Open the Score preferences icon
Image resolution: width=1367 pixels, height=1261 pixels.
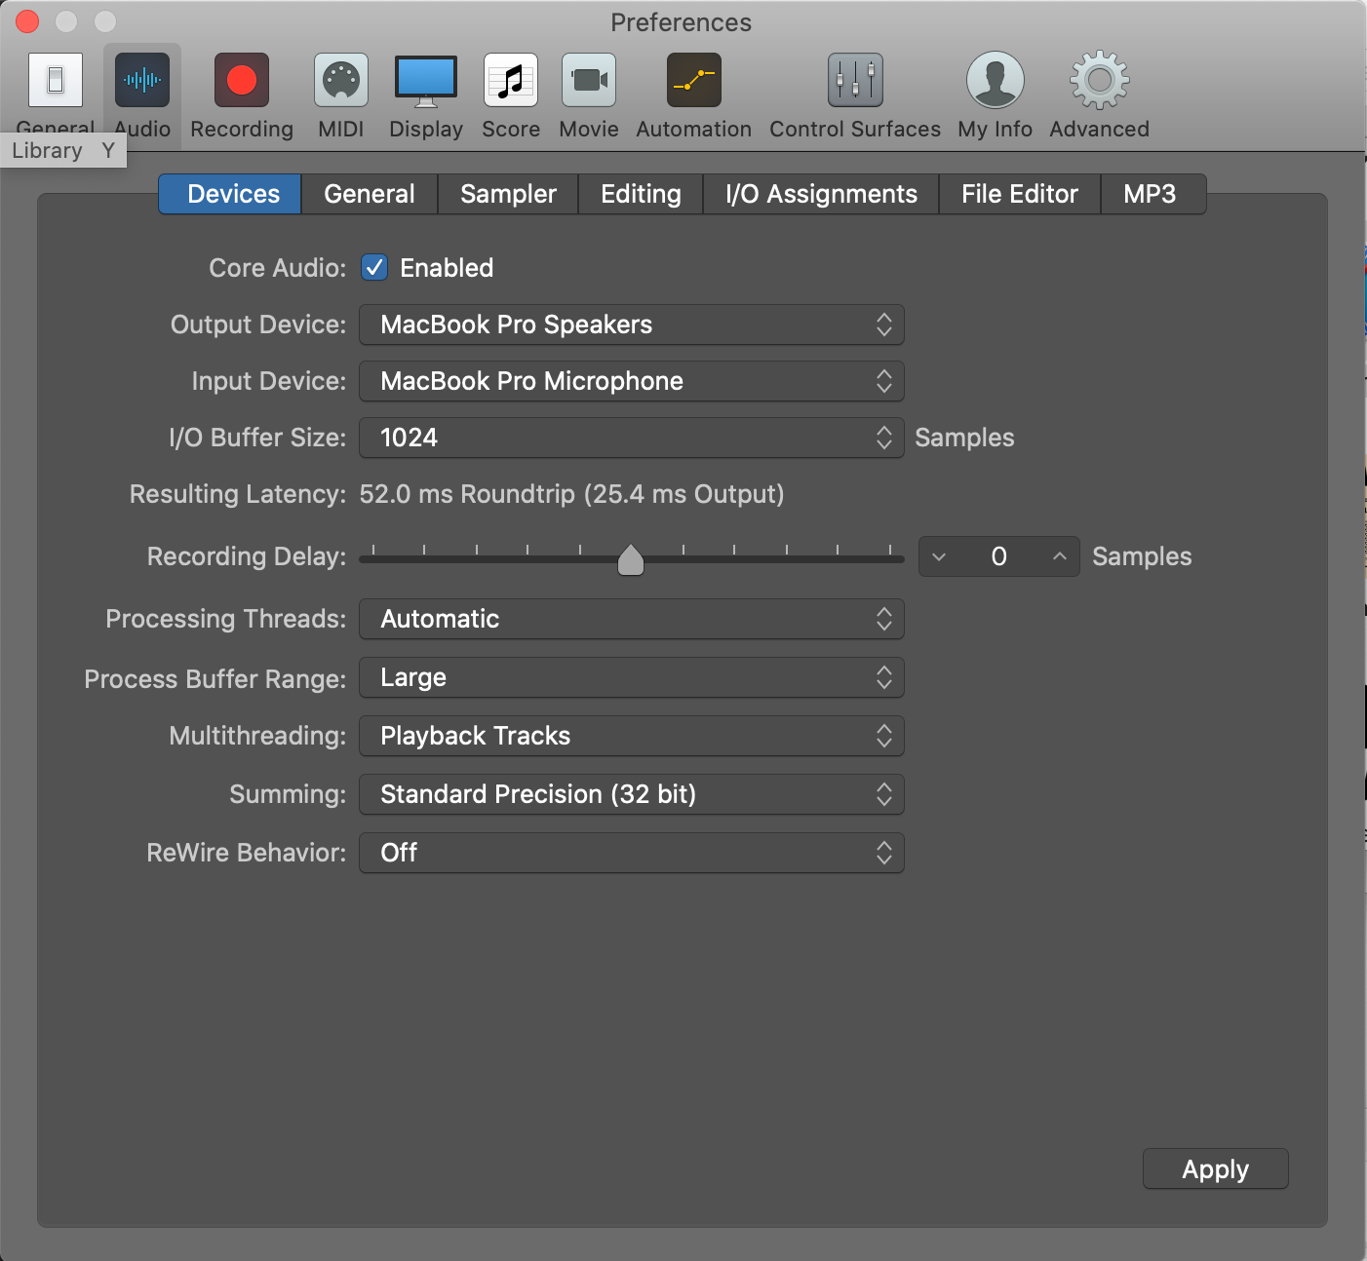click(x=511, y=81)
